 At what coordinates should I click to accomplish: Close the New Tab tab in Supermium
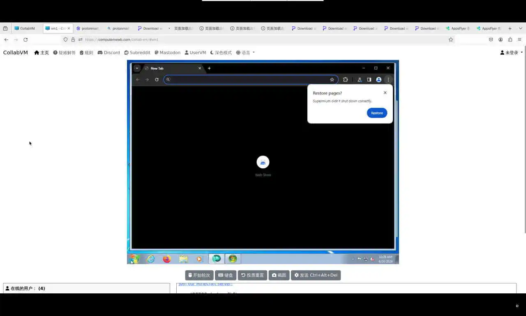200,68
